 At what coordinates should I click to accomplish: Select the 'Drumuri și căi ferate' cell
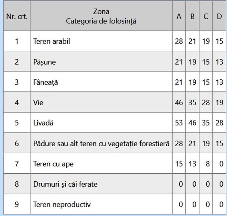(x=101, y=184)
